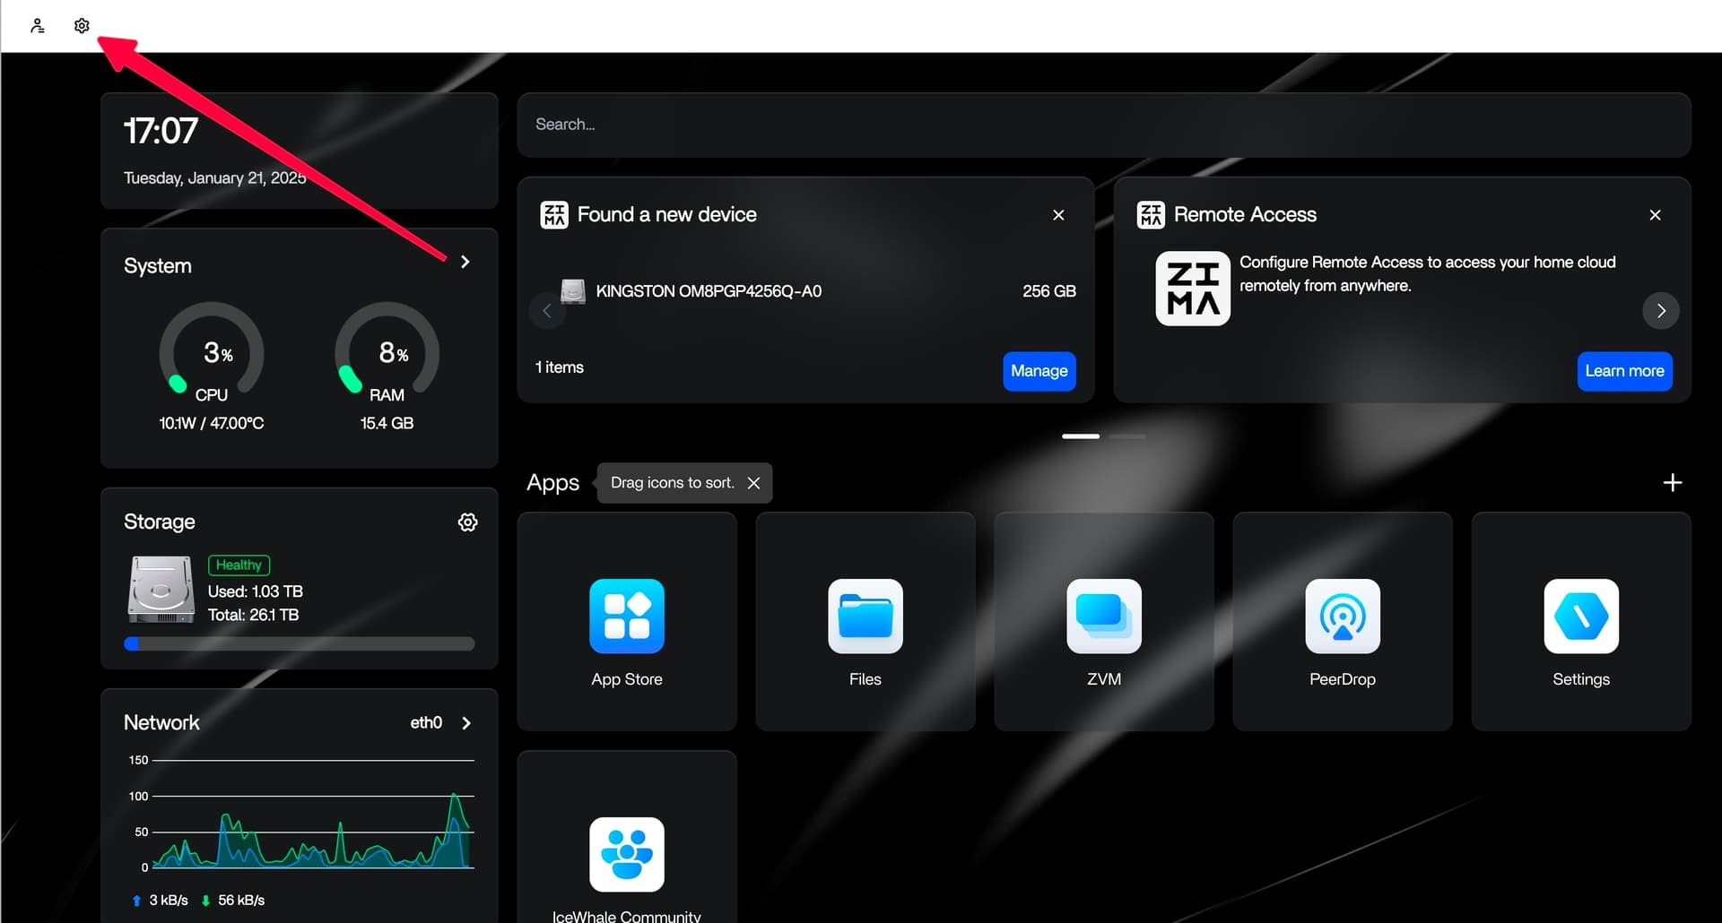Screen dimensions: 1722x923
Task: Dismiss the Drag icons to sort tip
Action: pos(753,483)
